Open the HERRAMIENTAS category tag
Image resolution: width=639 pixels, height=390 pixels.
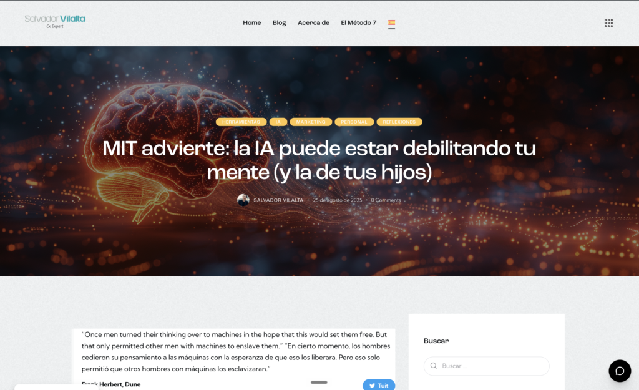click(241, 122)
